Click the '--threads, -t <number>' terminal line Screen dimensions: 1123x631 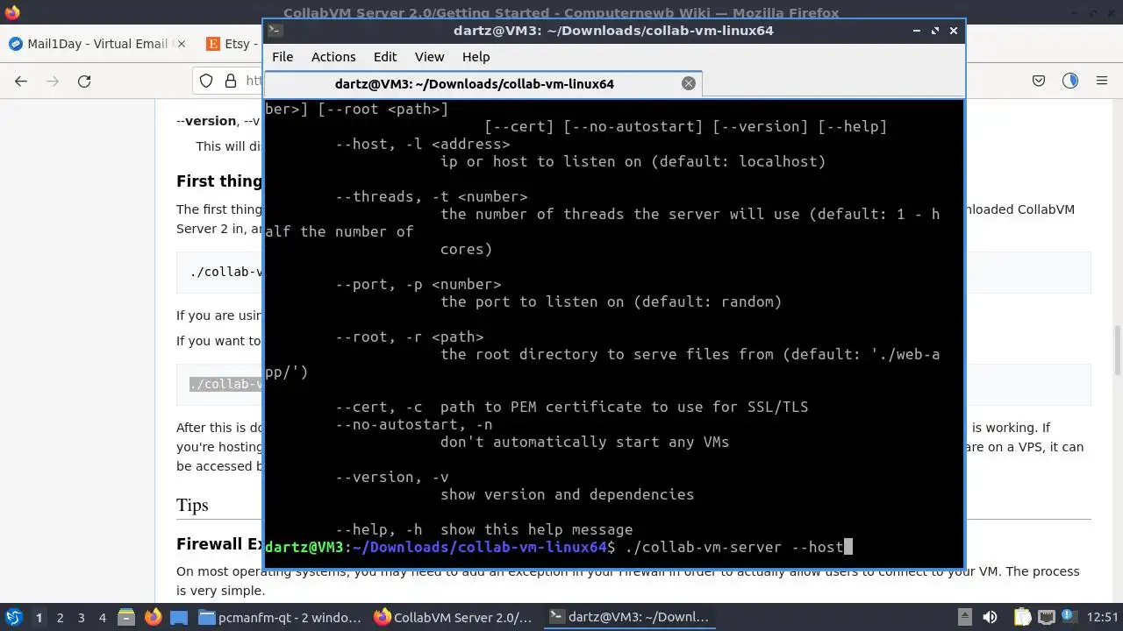432,196
